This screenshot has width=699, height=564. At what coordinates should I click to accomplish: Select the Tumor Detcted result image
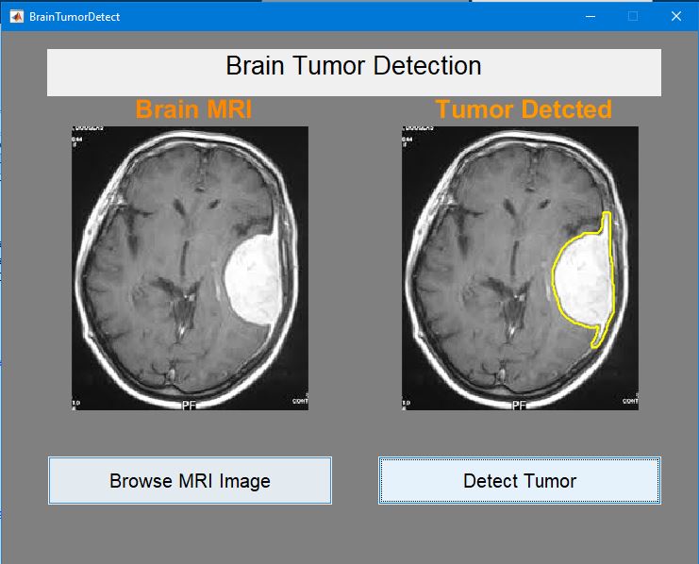click(x=520, y=268)
